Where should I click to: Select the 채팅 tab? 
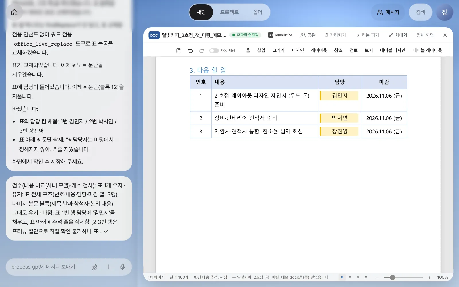tap(201, 12)
